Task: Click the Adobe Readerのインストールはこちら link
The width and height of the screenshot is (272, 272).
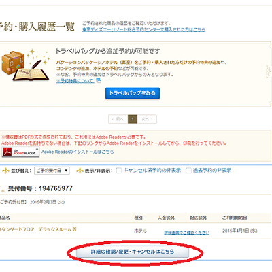Action: 78,152
